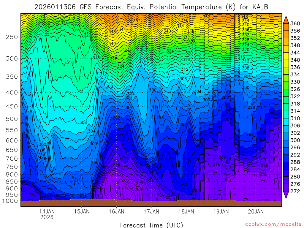
Task: Select the 17JAN date label on time axis
Action: (x=151, y=211)
